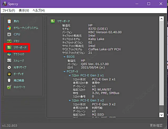The width and height of the screenshot is (168, 129).
Task: Click the チップセットリビジョン value 02
Action: click(90, 42)
